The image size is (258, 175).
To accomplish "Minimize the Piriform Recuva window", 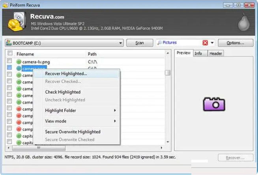I will click(228, 5).
